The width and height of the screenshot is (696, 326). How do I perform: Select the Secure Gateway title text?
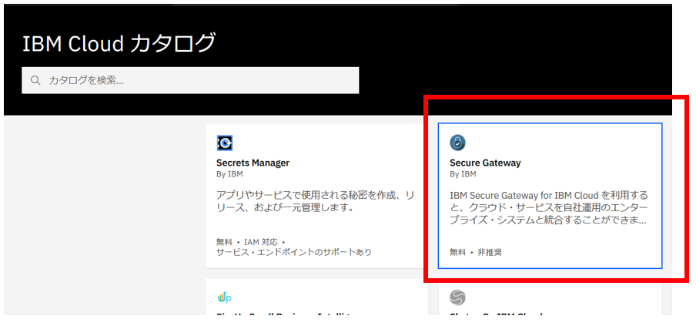point(485,163)
